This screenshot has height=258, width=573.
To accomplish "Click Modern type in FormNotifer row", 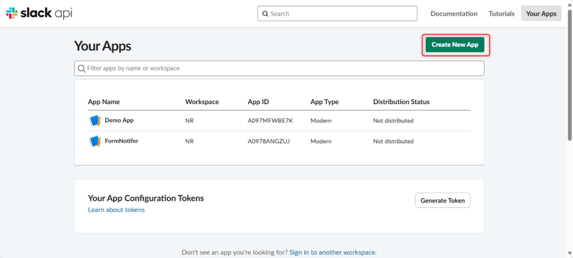I will point(321,141).
